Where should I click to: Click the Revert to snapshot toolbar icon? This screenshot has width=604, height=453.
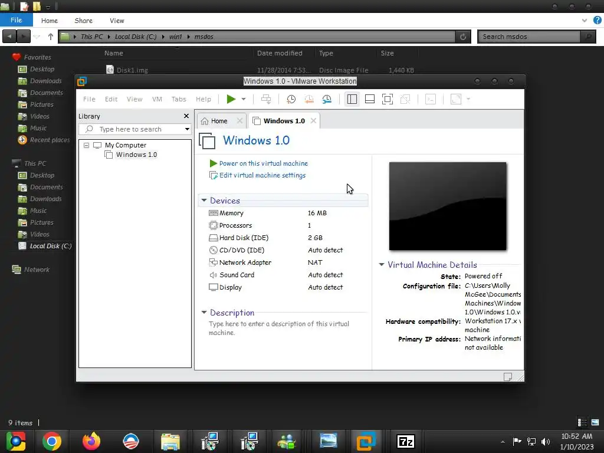(309, 99)
